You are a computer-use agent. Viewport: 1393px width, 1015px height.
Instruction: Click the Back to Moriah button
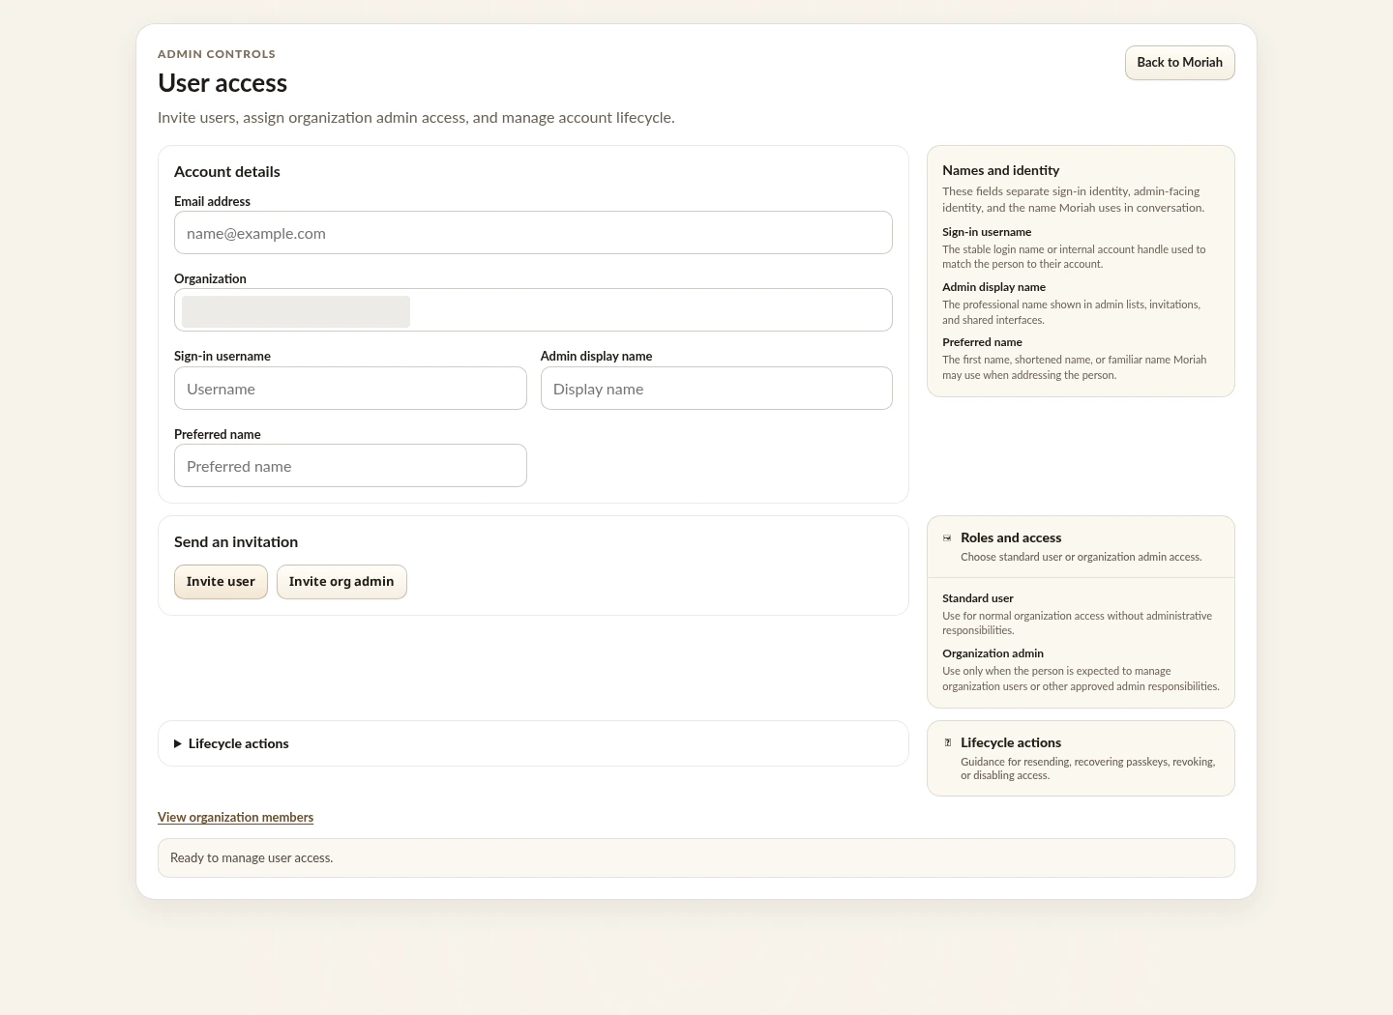(x=1179, y=63)
